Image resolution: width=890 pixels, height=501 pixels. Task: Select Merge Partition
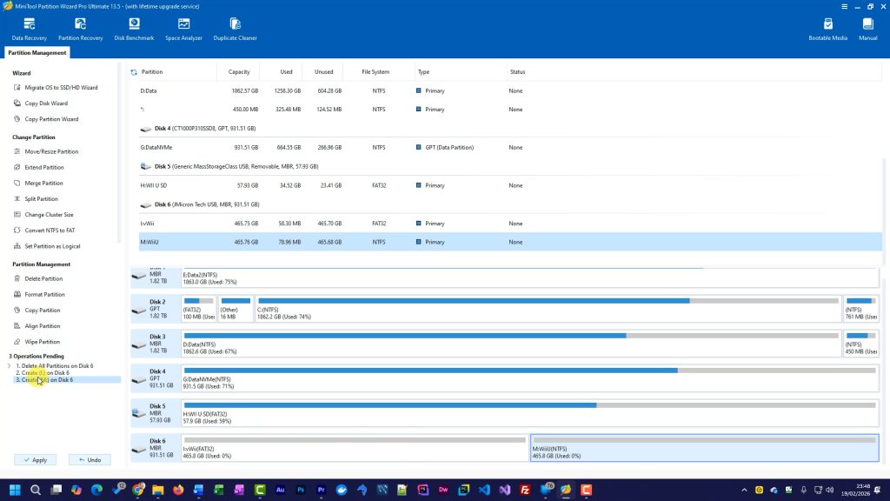[x=43, y=183]
